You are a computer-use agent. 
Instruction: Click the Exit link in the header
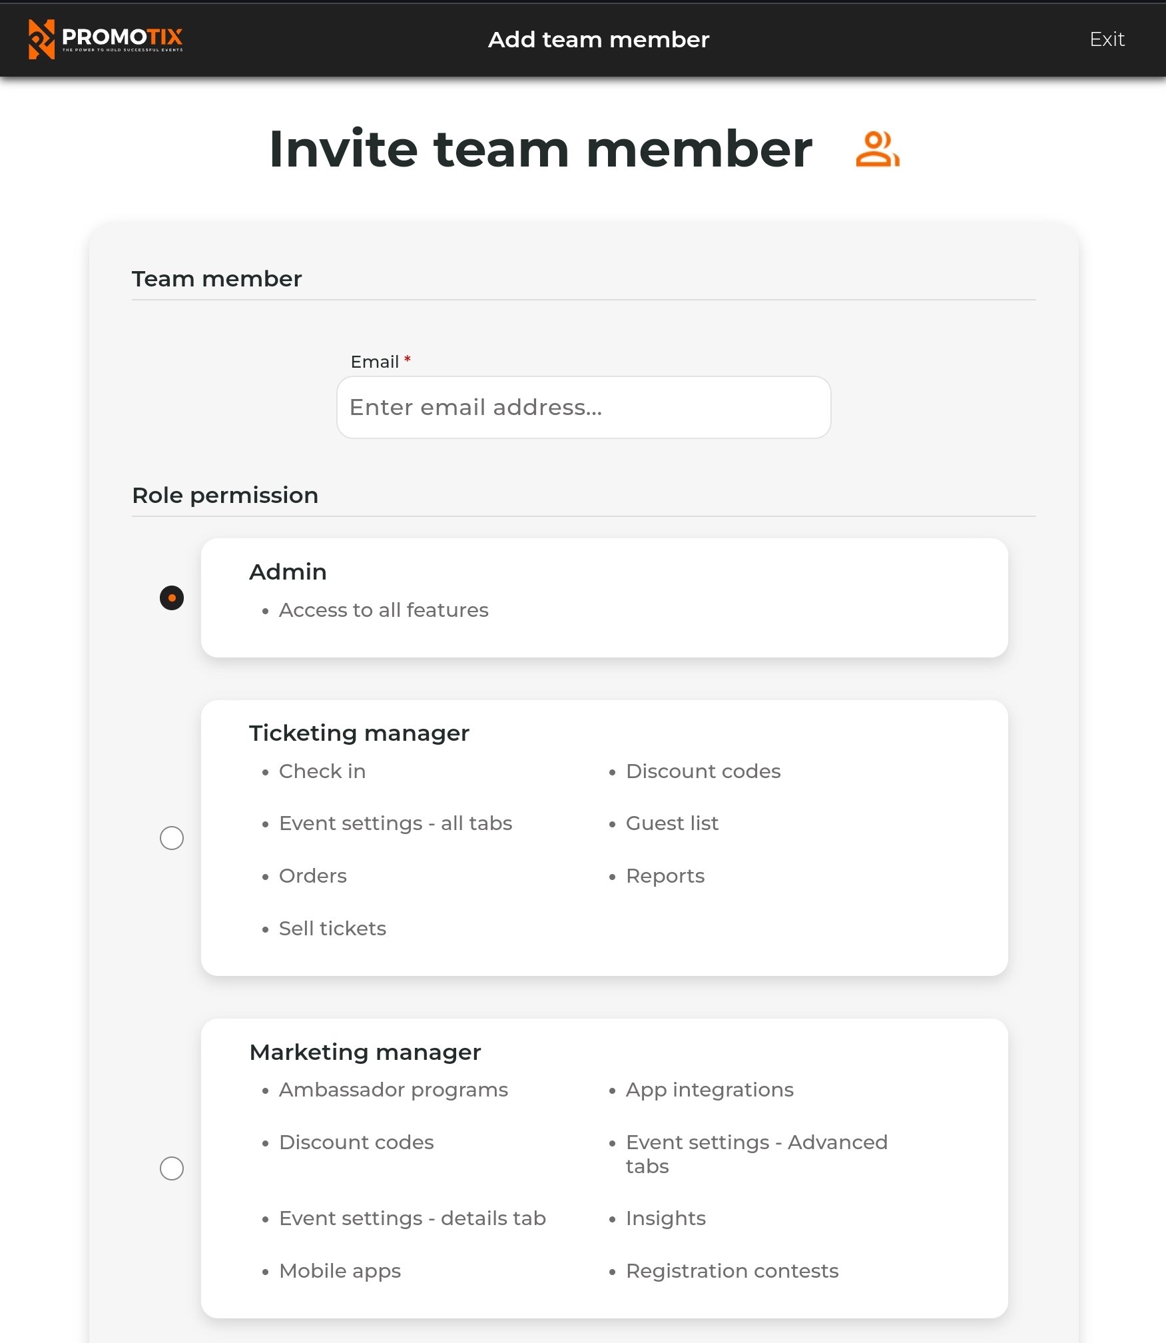point(1107,39)
